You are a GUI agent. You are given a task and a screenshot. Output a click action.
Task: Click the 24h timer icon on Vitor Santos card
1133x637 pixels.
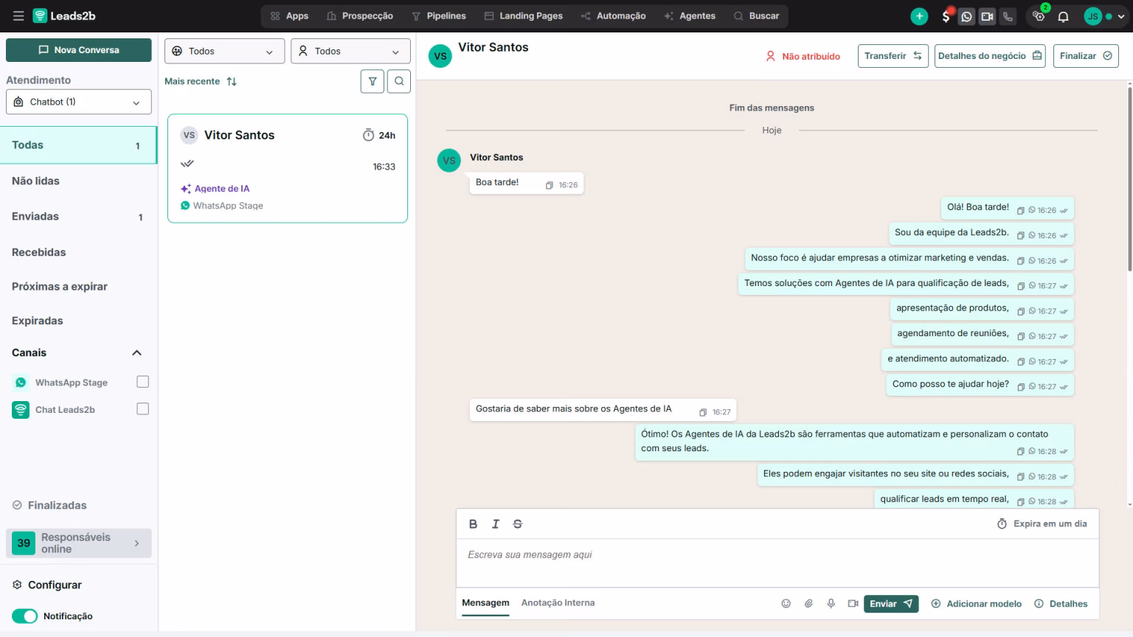[x=368, y=135]
